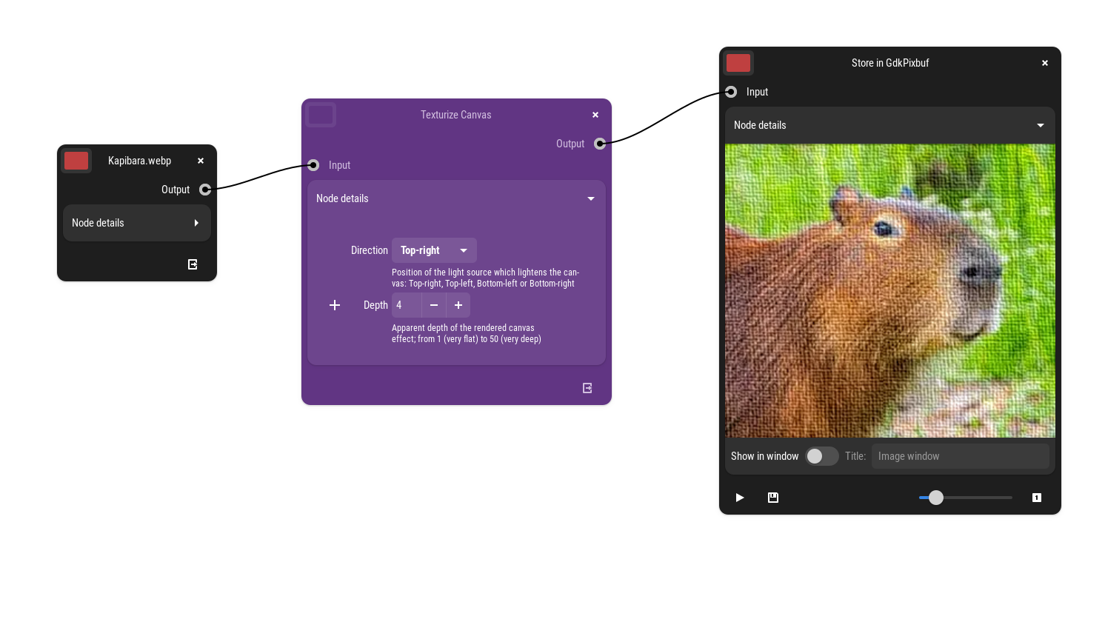Click the Output connection port of Texturize Canvas
The height and width of the screenshot is (622, 1105).
point(600,144)
